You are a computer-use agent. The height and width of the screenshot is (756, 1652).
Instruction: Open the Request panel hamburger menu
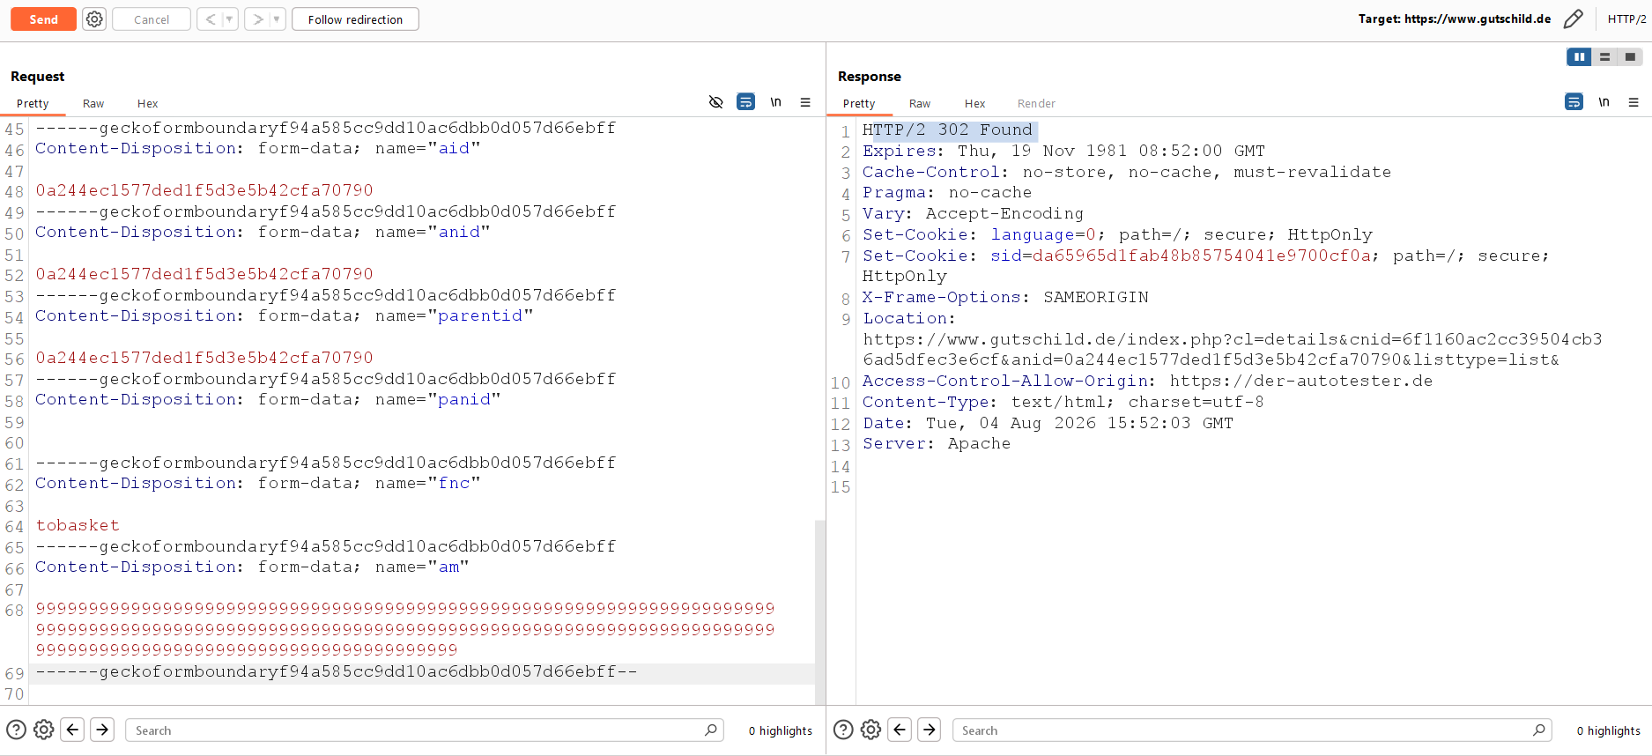point(805,102)
